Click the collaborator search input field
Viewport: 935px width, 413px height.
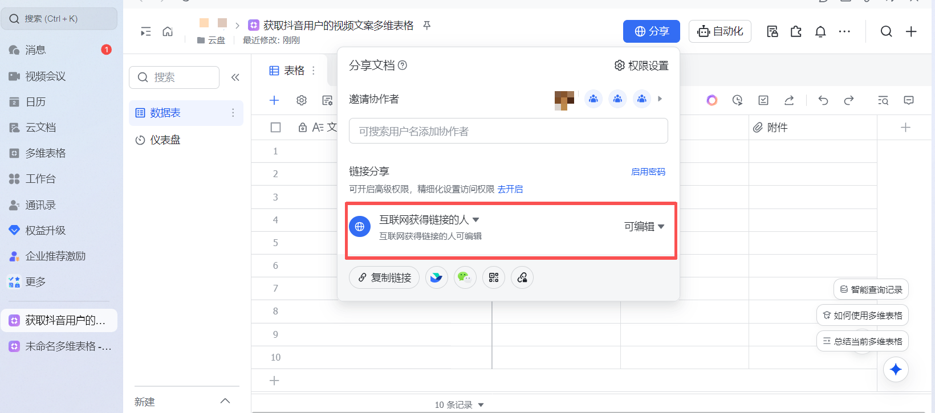508,131
